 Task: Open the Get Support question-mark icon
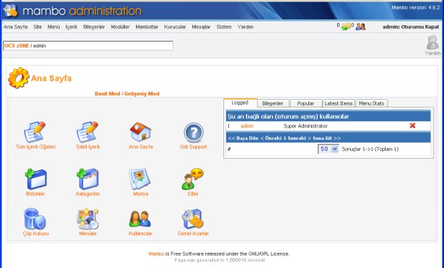click(194, 132)
